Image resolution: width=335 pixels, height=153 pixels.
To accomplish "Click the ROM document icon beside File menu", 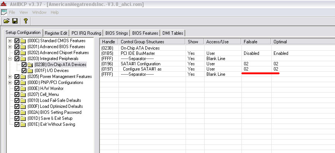I will (4, 12).
